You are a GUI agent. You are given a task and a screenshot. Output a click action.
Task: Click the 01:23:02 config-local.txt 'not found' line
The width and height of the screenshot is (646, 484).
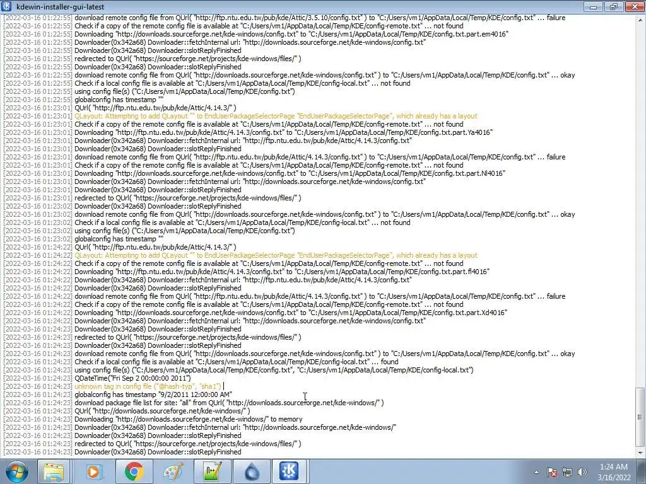tap(207, 222)
